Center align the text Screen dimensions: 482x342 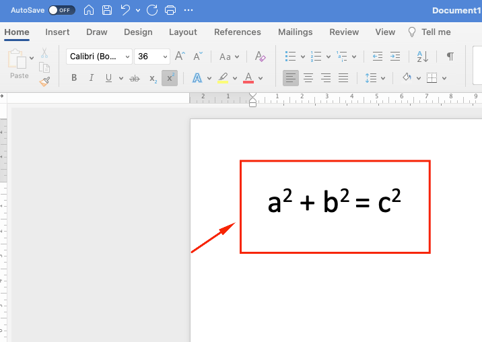click(x=308, y=78)
